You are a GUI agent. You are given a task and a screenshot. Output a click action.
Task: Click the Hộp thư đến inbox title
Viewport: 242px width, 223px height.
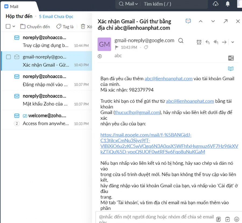[x=19, y=16]
